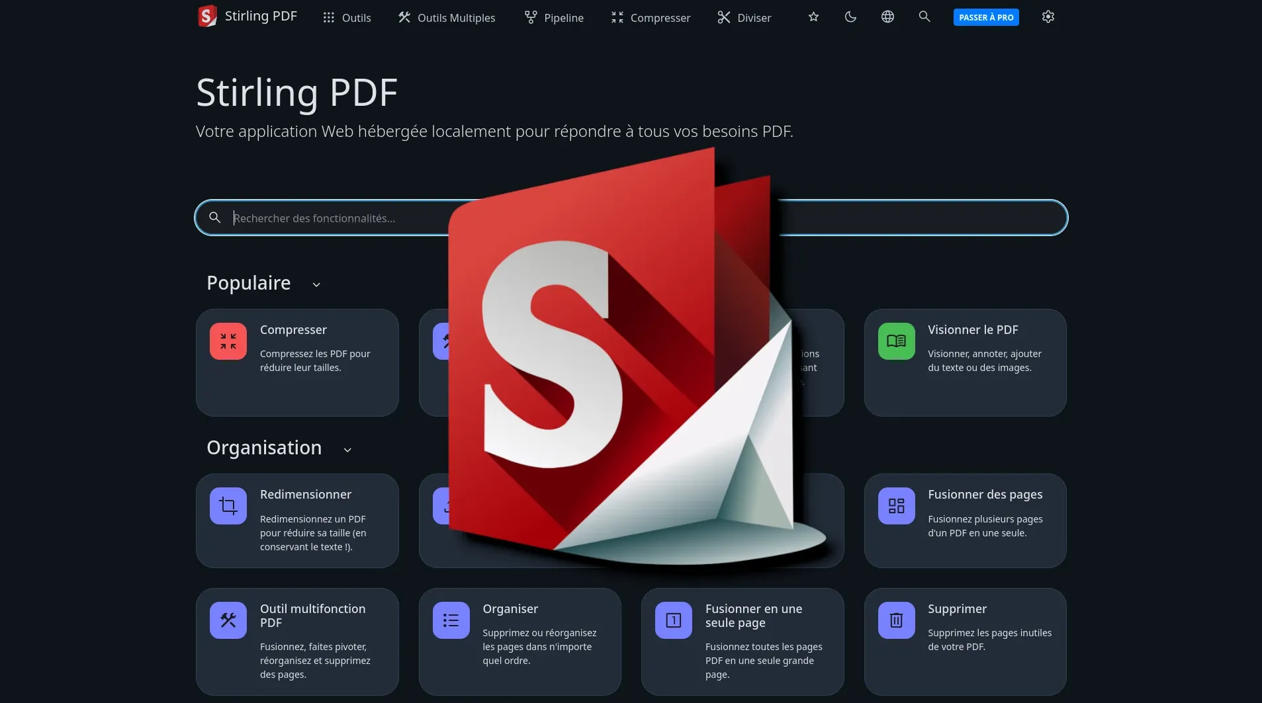1262x703 pixels.
Task: Toggle favorites with the star icon
Action: tap(813, 17)
